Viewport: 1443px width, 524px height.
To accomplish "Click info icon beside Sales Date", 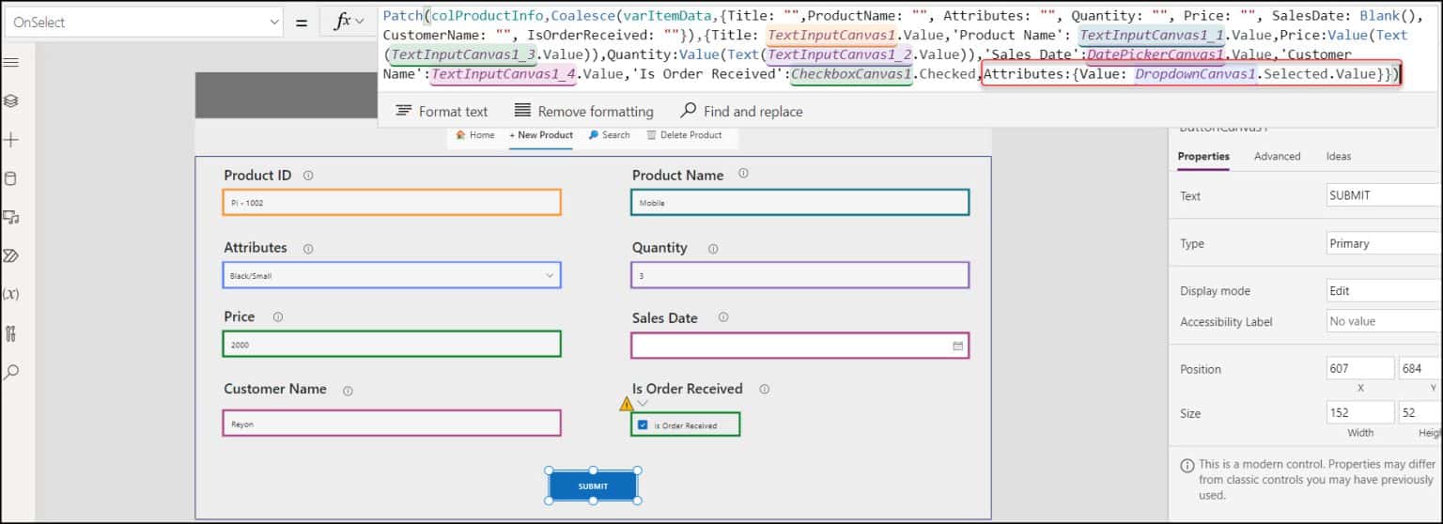I will (x=722, y=317).
